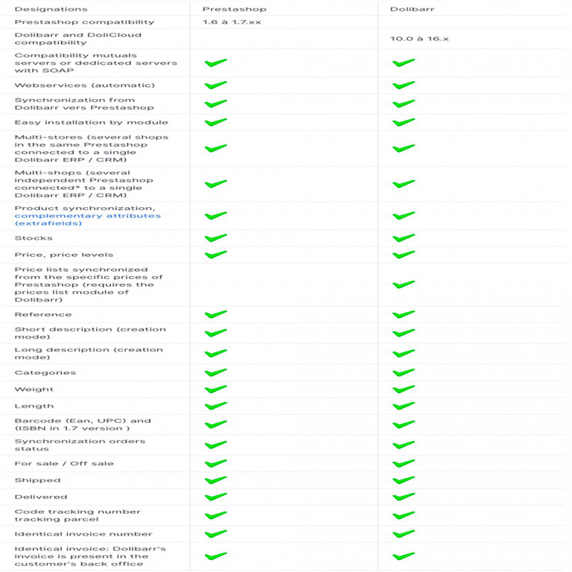Click the Dolibarr checkmark for Stocks row
The image size is (572, 572).
(404, 238)
